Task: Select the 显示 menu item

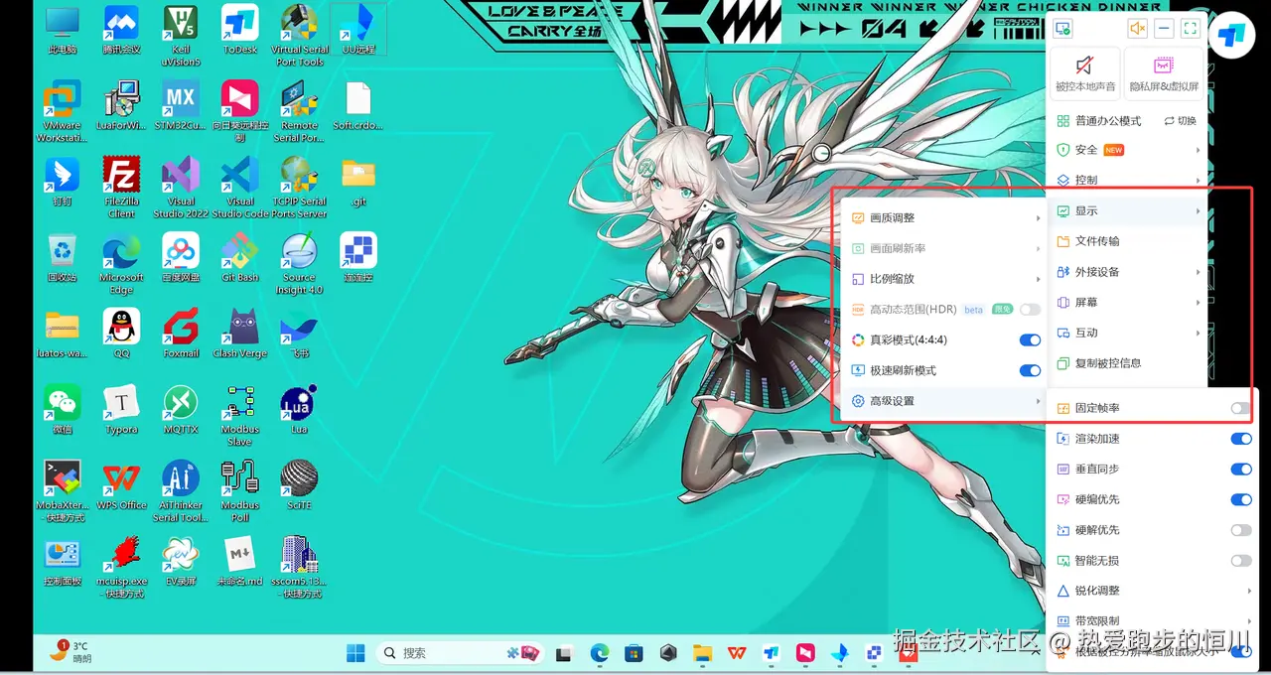Action: [1129, 211]
